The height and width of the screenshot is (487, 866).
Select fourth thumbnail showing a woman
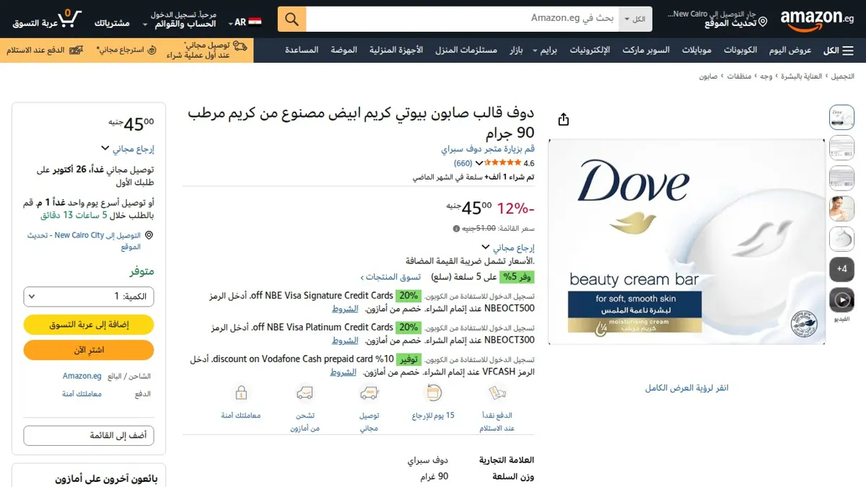tap(841, 209)
